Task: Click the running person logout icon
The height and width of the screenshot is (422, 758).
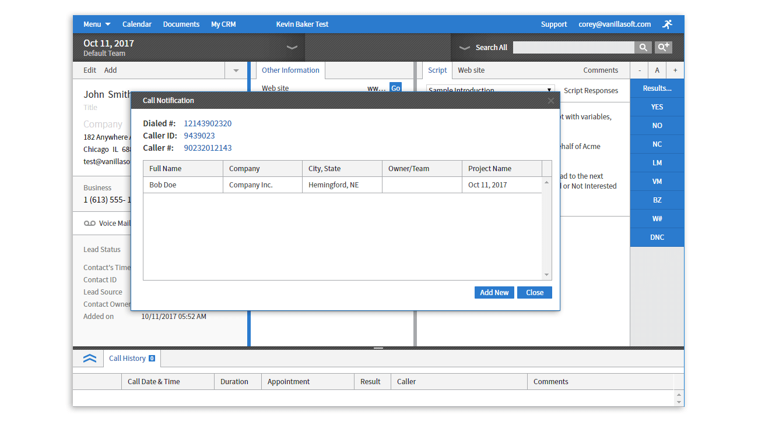Action: point(667,24)
